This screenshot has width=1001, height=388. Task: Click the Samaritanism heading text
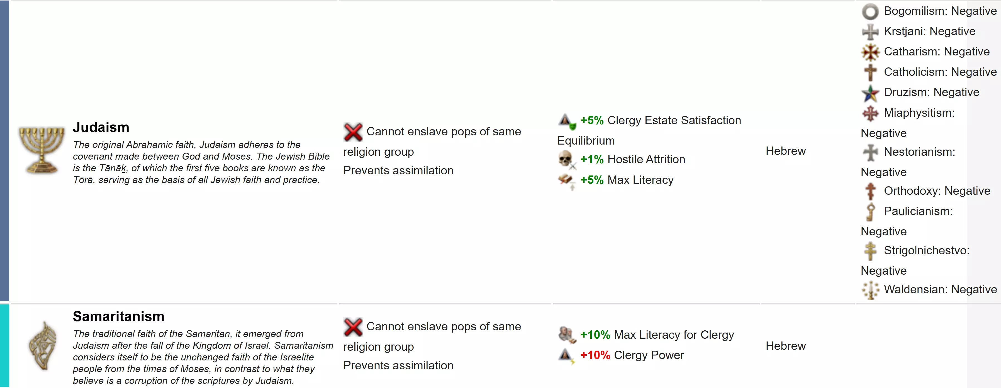[118, 316]
